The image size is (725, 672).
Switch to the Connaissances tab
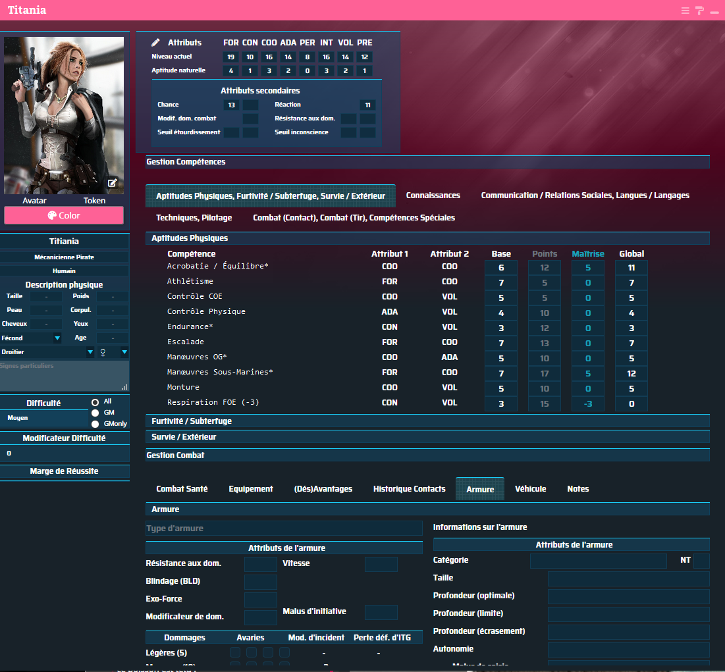tap(433, 195)
